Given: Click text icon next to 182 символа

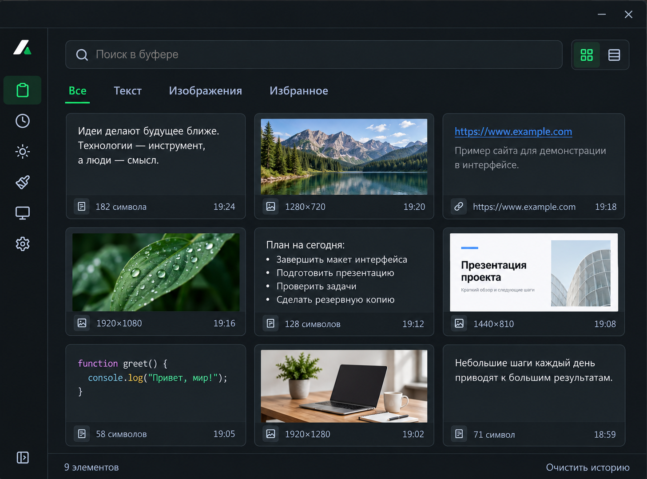Looking at the screenshot, I should (82, 206).
